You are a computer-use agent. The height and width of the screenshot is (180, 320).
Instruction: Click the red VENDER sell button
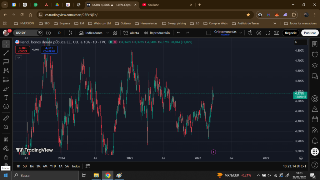(22, 50)
